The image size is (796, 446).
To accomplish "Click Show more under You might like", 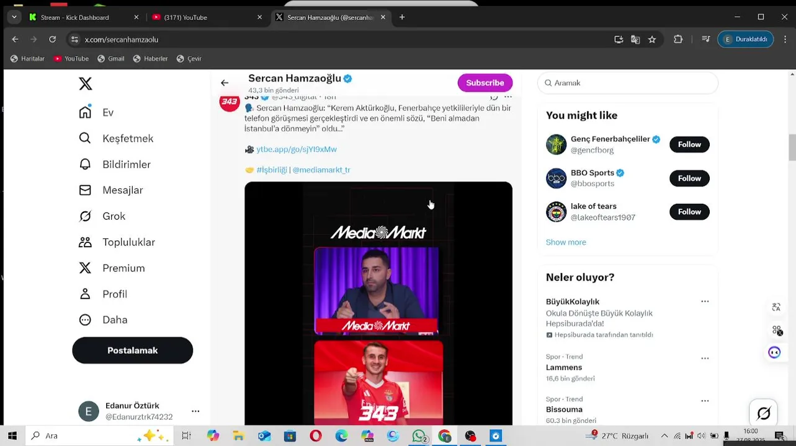I will tap(566, 242).
